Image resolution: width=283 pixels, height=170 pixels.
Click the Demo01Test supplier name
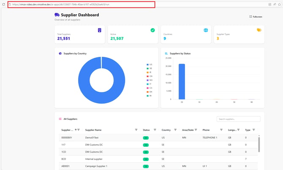[92, 138]
